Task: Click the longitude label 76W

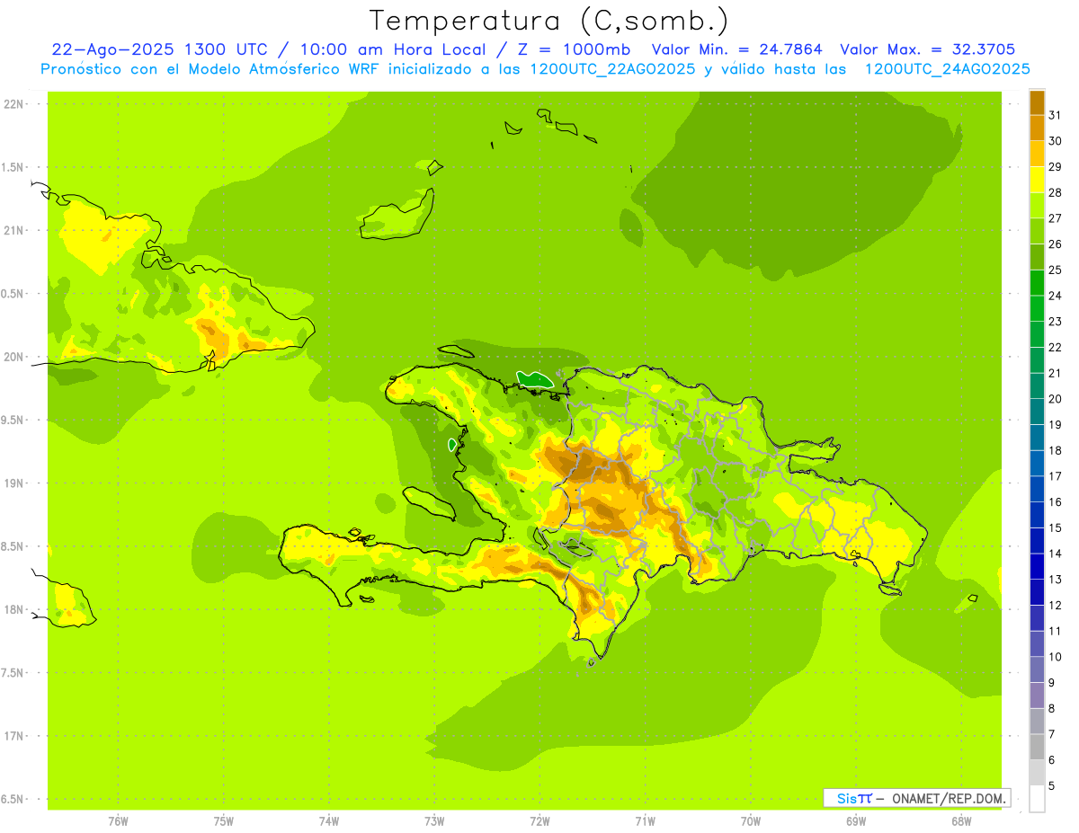Action: (118, 821)
